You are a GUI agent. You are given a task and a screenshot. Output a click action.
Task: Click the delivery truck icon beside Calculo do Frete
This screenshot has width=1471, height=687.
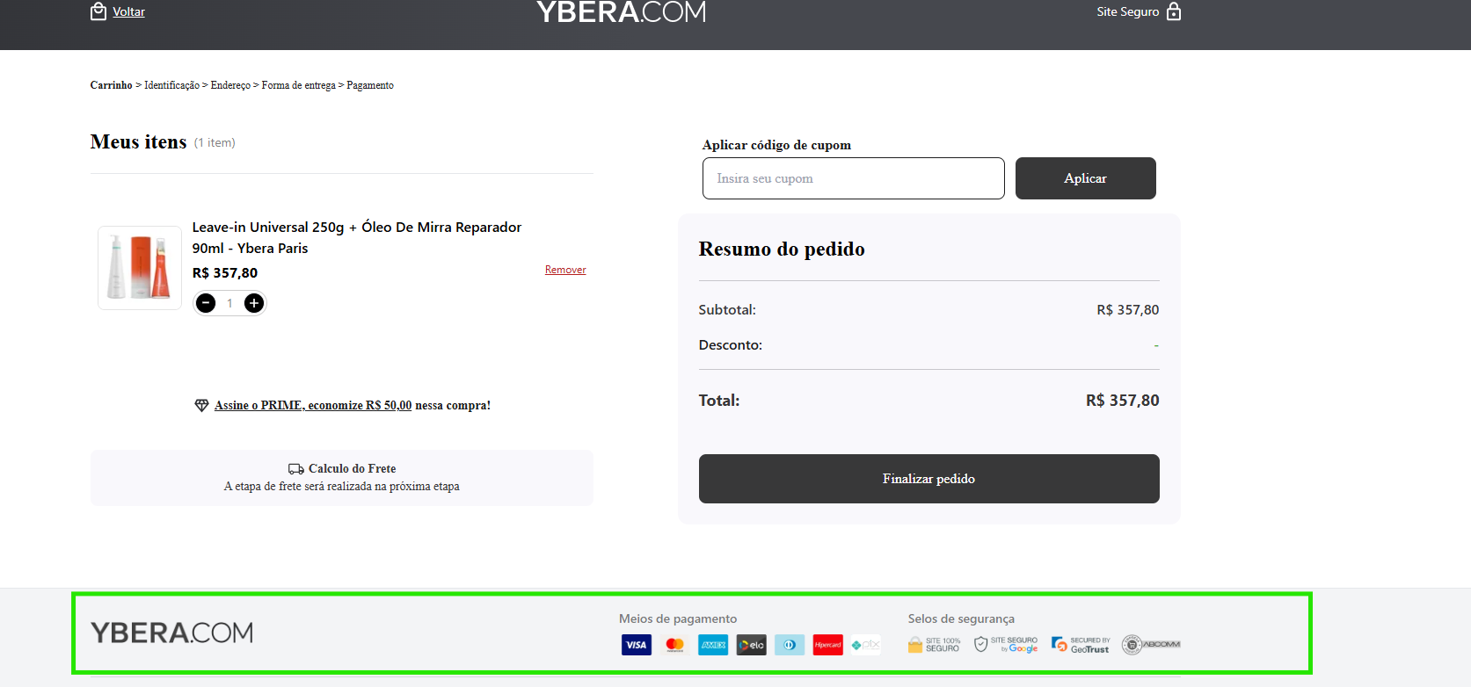pos(296,469)
